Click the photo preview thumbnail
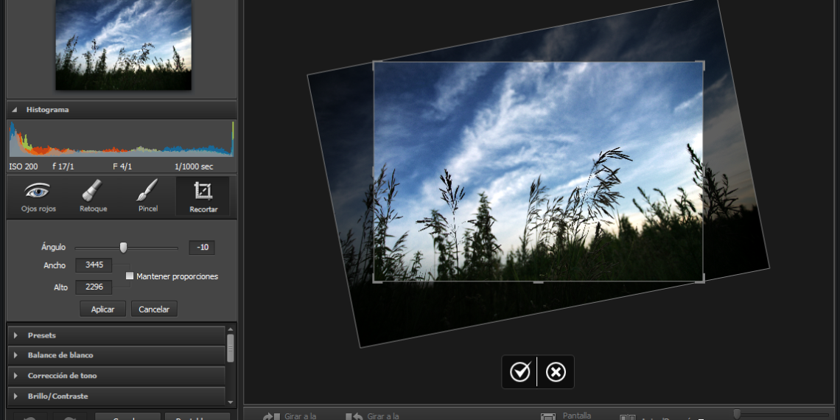Screen dimensions: 840x420 [124, 45]
